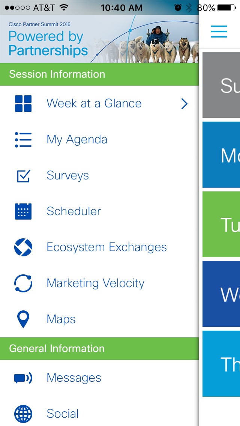Open the Scheduler text link
Viewport: 240px width, 426px height.
coord(73,211)
